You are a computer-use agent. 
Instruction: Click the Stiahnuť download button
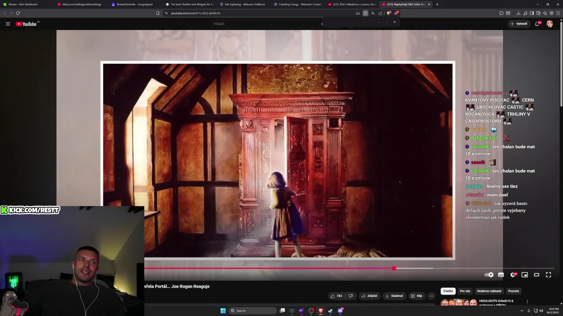[x=394, y=296]
